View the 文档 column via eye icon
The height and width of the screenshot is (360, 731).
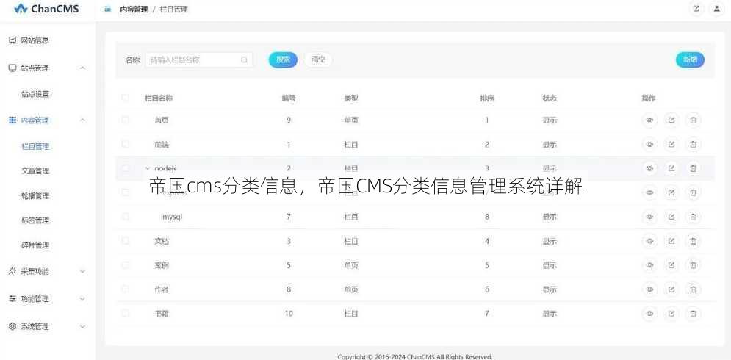649,241
